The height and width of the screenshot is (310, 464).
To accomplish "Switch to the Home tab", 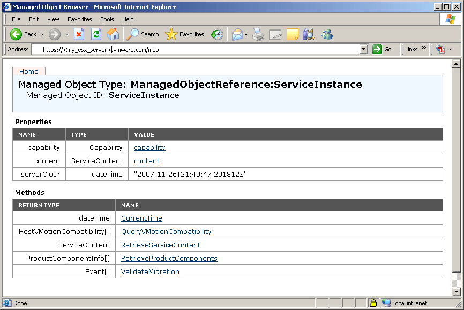I will point(29,71).
